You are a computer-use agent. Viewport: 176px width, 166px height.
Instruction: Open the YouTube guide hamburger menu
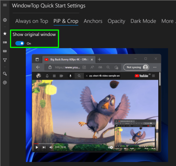pos(153,76)
